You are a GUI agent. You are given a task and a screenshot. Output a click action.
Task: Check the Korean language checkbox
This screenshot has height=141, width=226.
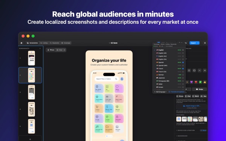(x=183, y=87)
